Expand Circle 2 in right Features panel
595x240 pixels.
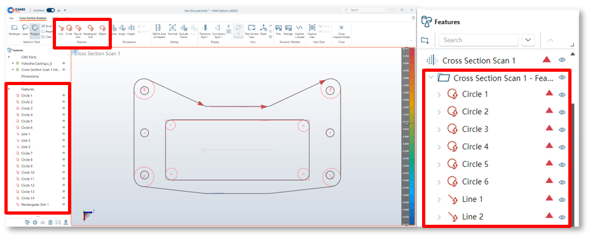pyautogui.click(x=439, y=112)
